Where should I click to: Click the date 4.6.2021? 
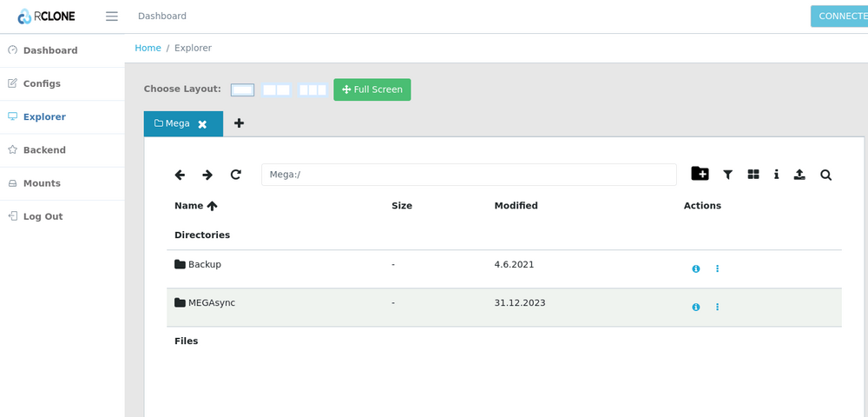click(x=514, y=265)
